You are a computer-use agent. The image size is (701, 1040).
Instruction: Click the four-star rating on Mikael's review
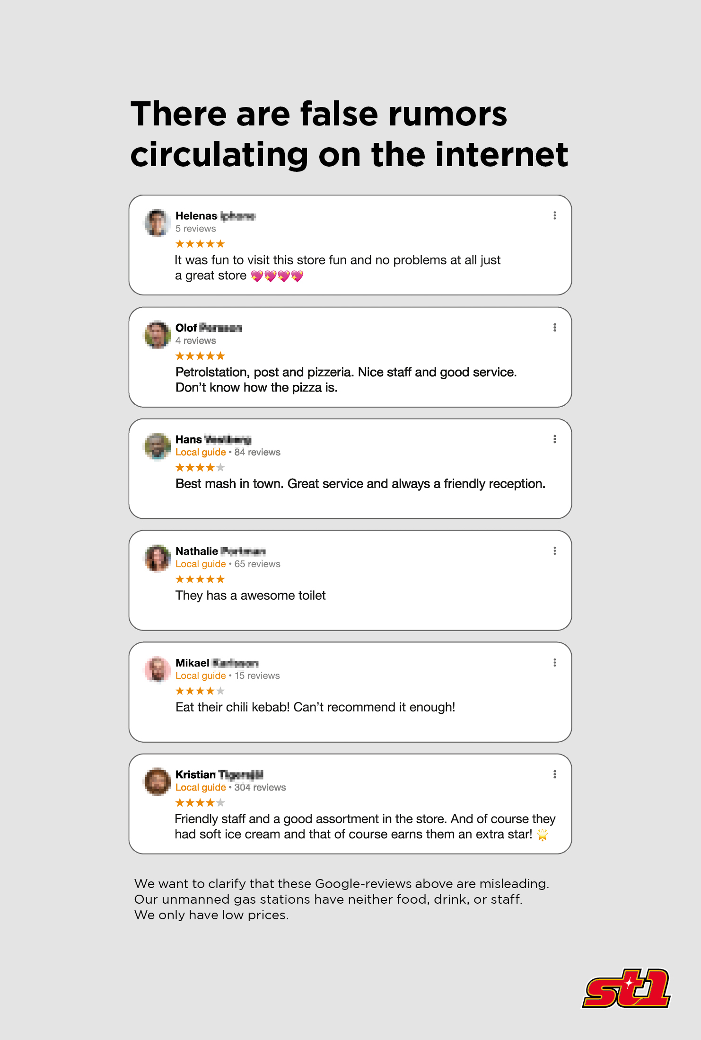click(200, 691)
